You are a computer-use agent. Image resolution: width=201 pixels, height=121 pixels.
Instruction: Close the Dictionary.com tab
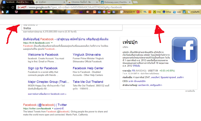tap(130, 2)
